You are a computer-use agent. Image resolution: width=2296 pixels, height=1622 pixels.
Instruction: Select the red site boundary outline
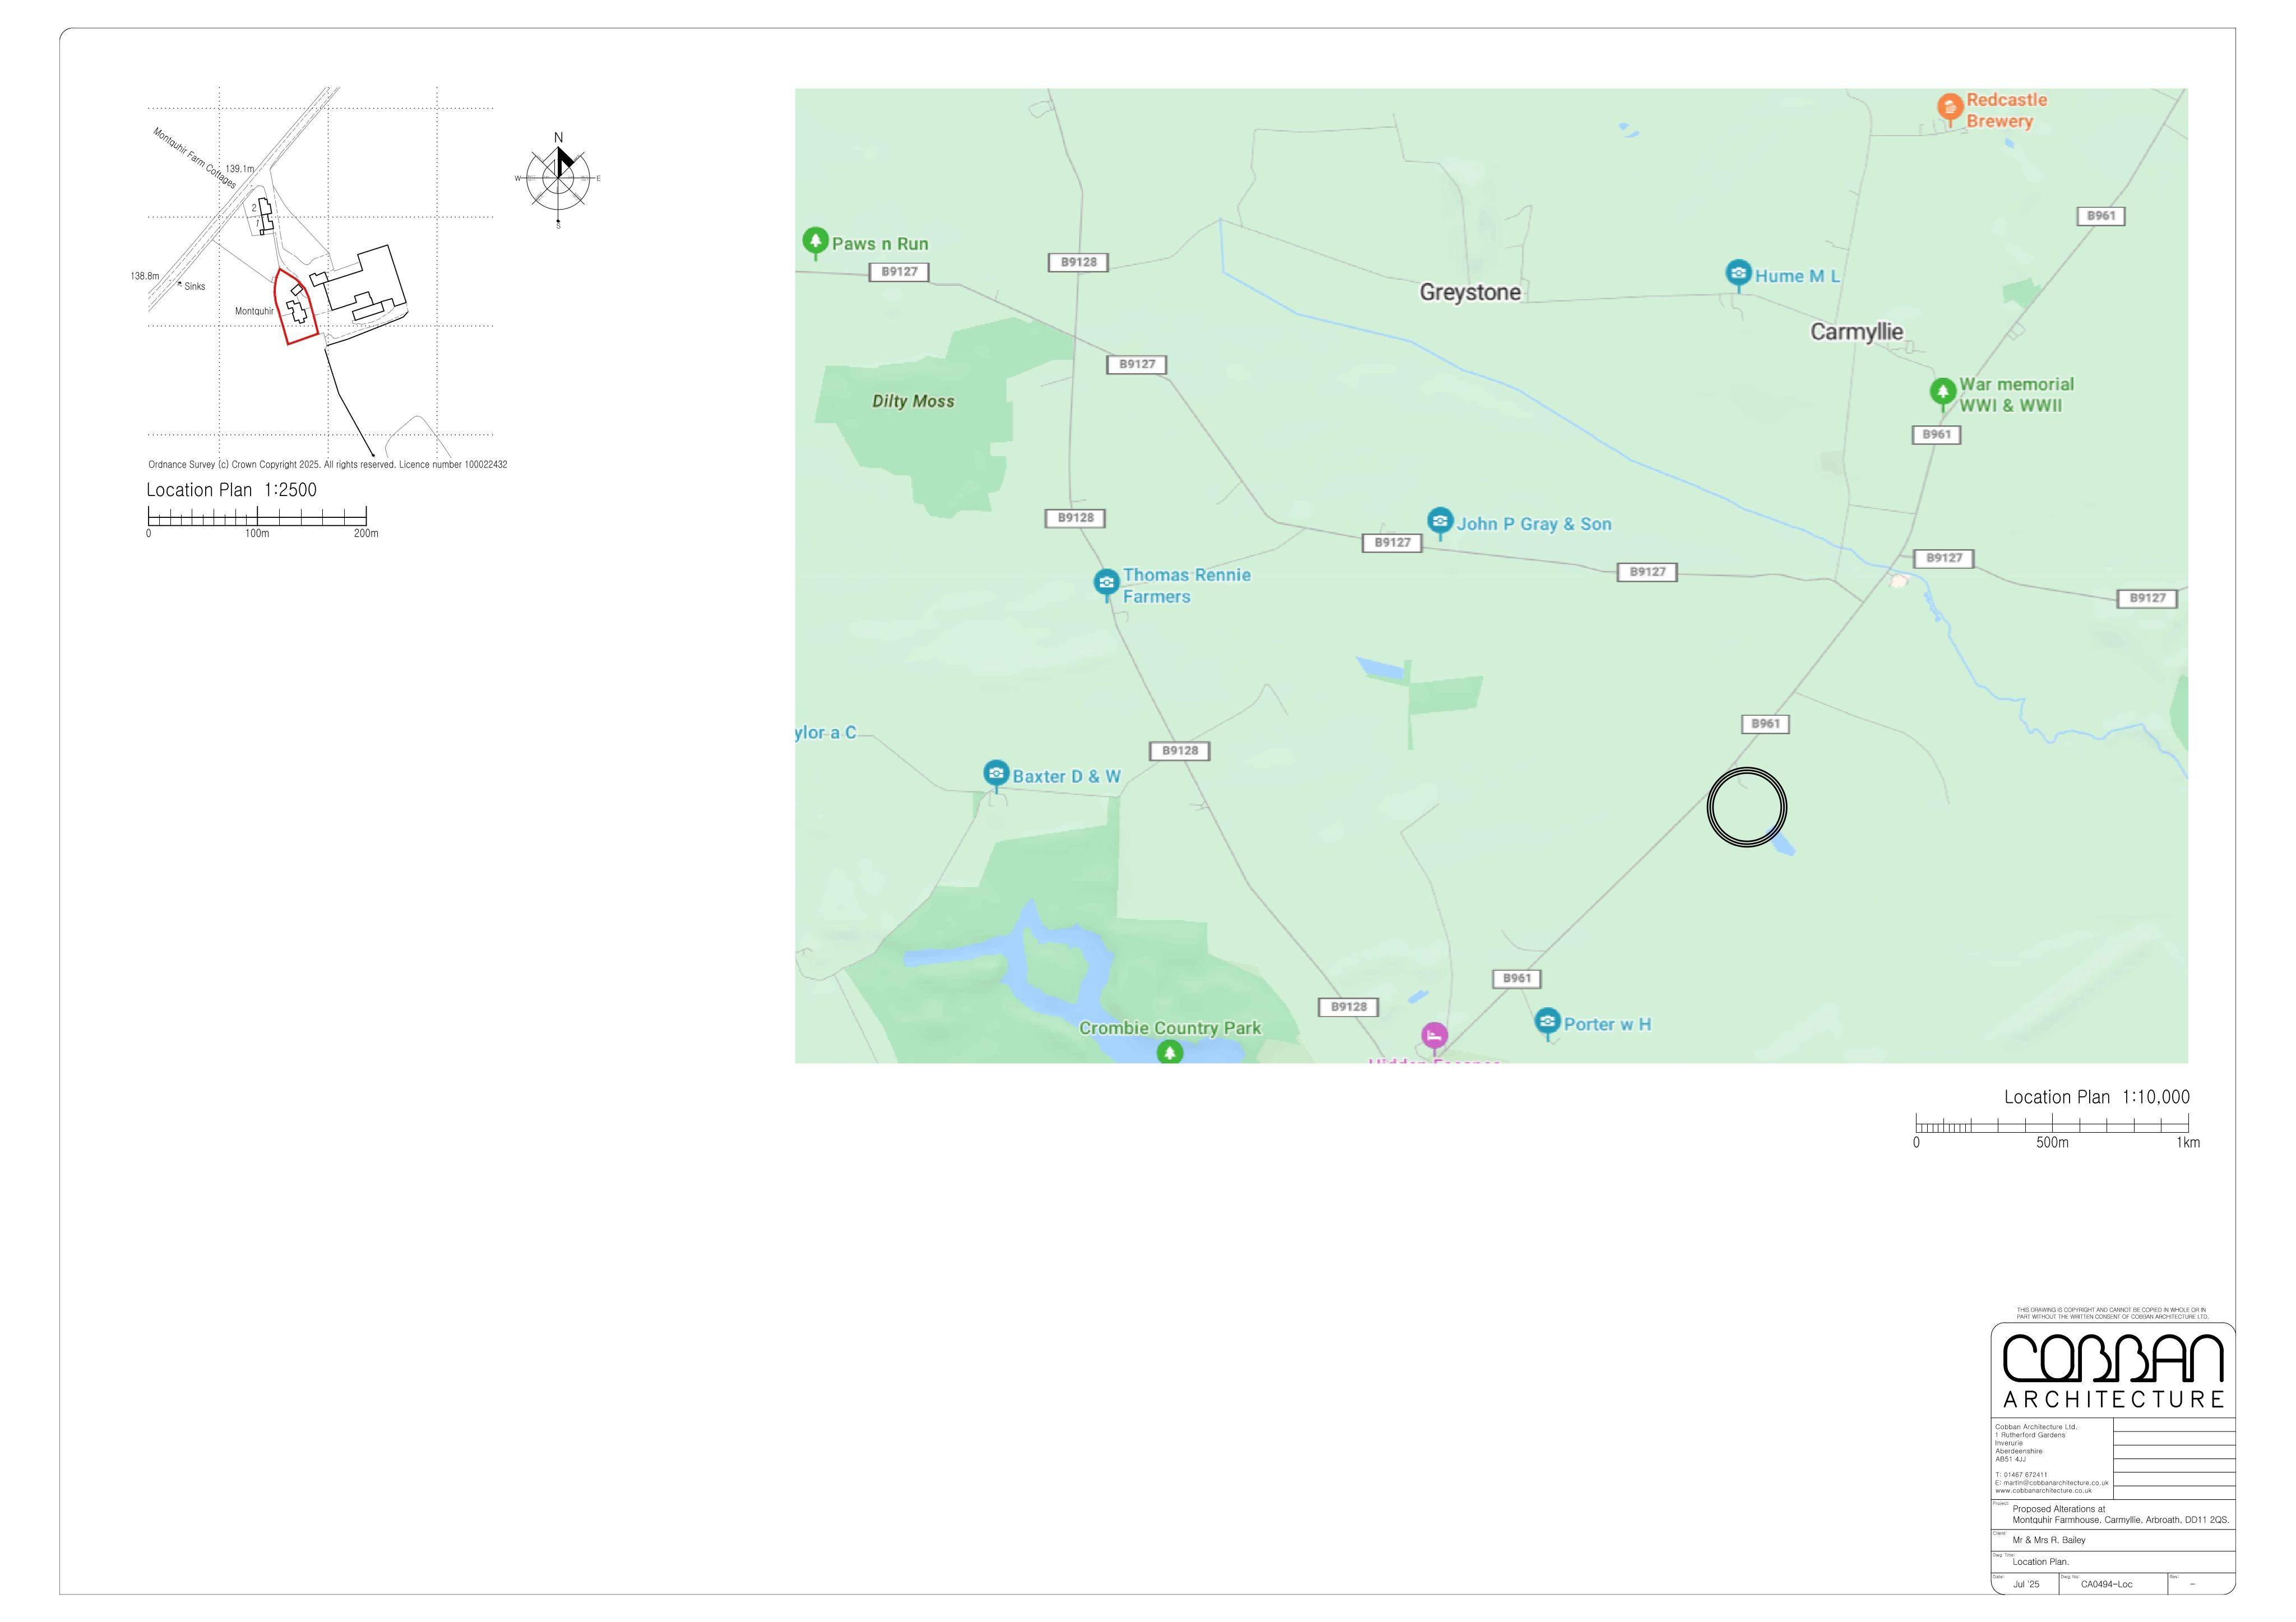296,306
